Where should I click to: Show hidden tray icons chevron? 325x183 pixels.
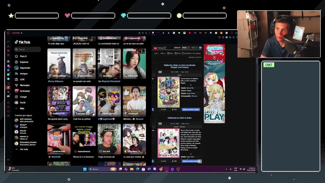(x=226, y=169)
